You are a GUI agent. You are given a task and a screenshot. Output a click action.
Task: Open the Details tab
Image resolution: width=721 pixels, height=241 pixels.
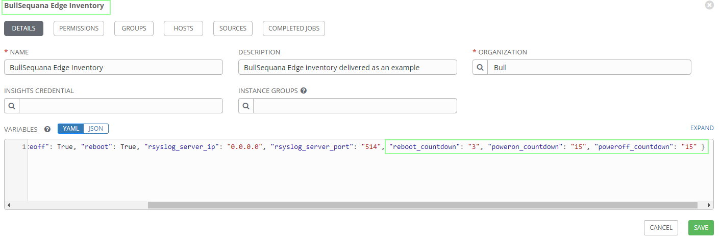pyautogui.click(x=23, y=28)
